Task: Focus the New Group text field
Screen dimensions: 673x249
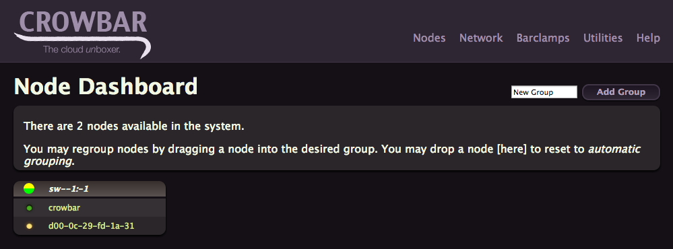Action: 544,92
